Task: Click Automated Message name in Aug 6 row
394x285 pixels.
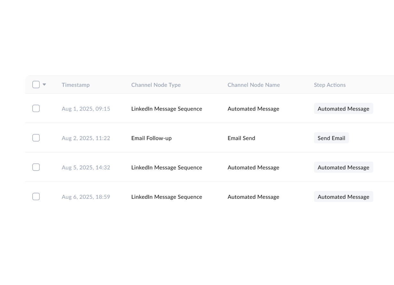Action: [253, 196]
